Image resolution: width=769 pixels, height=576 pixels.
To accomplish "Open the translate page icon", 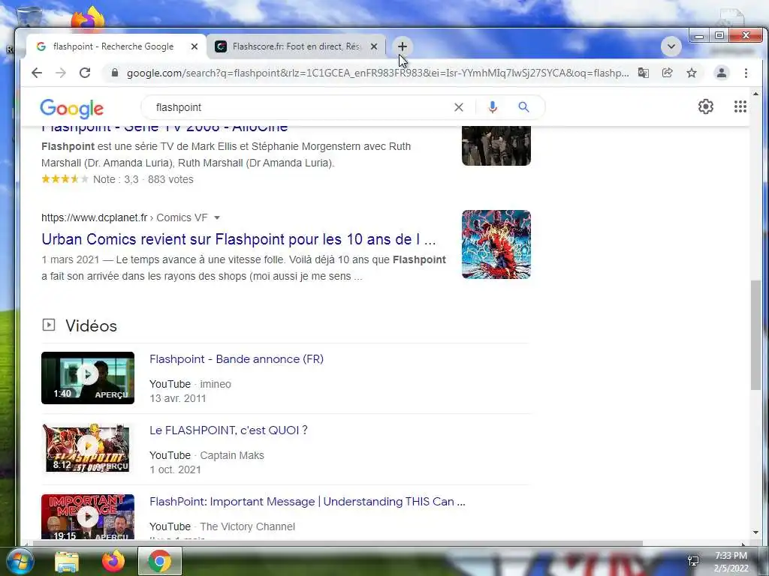I will pyautogui.click(x=644, y=73).
